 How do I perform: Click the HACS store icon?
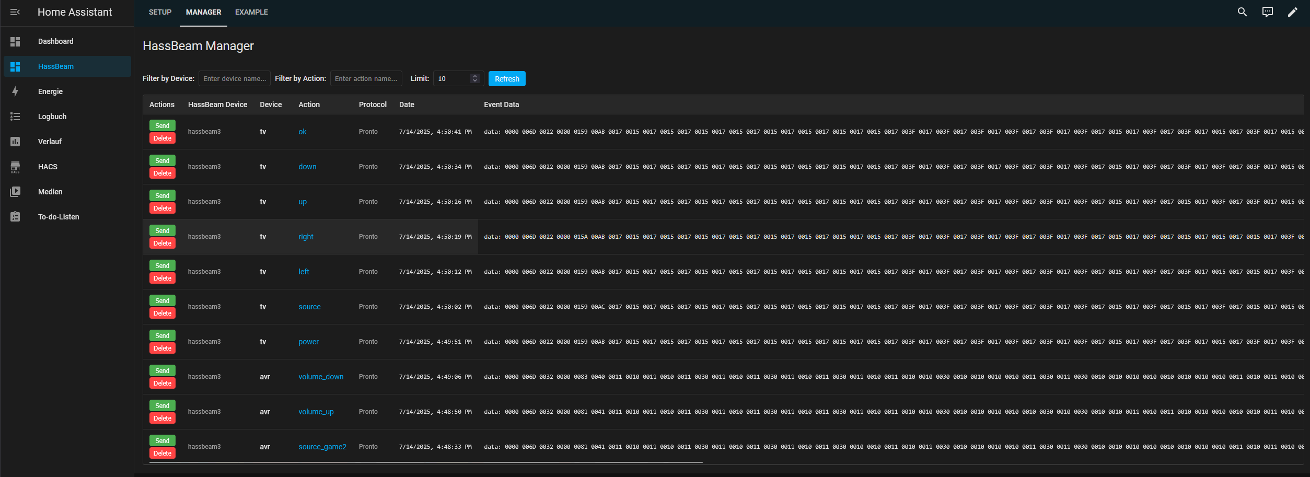pos(15,167)
